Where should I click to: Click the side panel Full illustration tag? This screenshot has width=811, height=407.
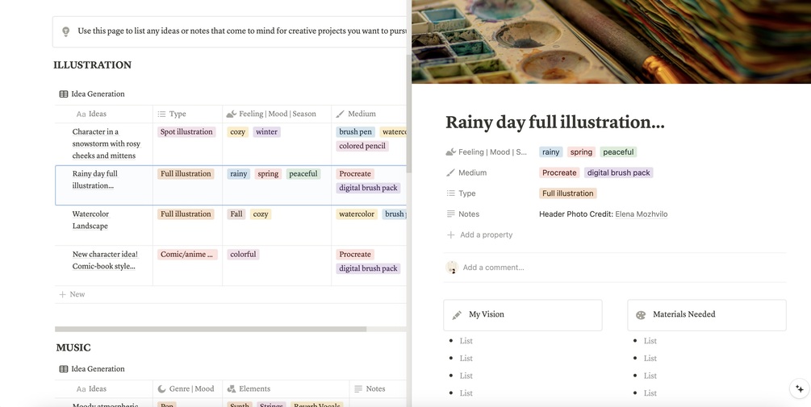(x=568, y=193)
